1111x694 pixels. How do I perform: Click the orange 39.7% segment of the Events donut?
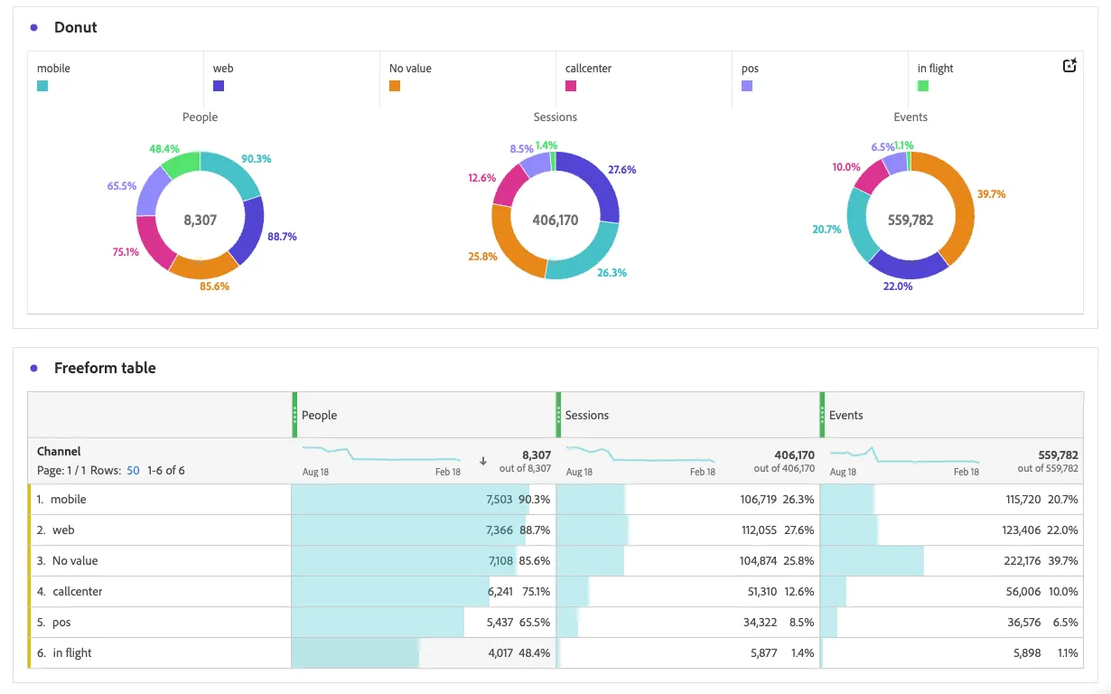pyautogui.click(x=962, y=203)
